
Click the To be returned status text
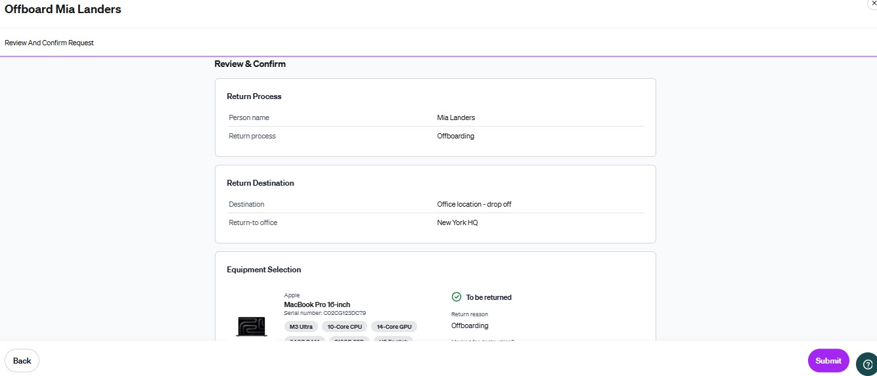(x=489, y=297)
